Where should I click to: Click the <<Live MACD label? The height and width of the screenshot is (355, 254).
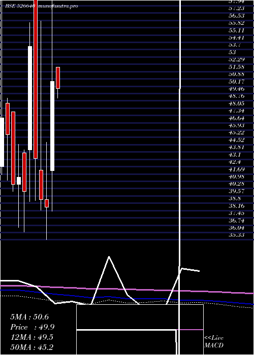[214, 342]
